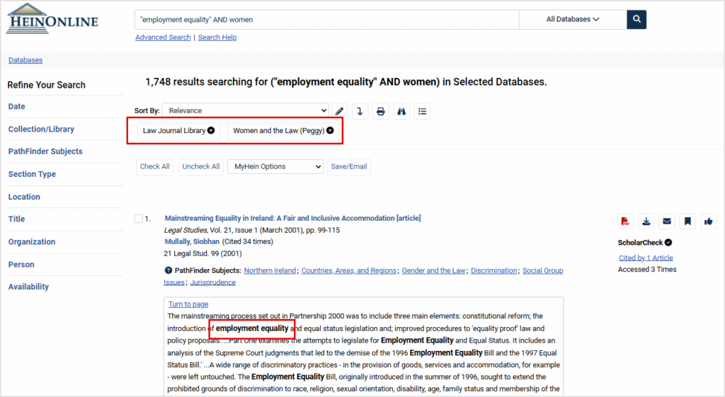Bookmark the Mainstreaming Equality article
This screenshot has height=397, width=725.
pyautogui.click(x=687, y=221)
